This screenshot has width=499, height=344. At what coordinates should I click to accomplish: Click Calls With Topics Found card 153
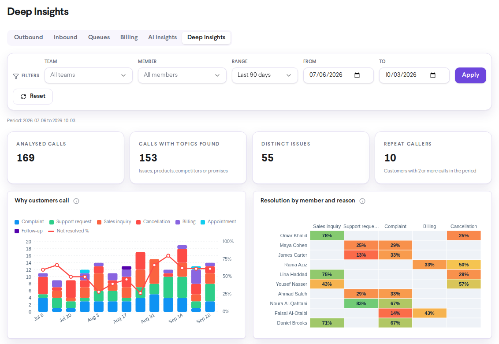click(188, 158)
